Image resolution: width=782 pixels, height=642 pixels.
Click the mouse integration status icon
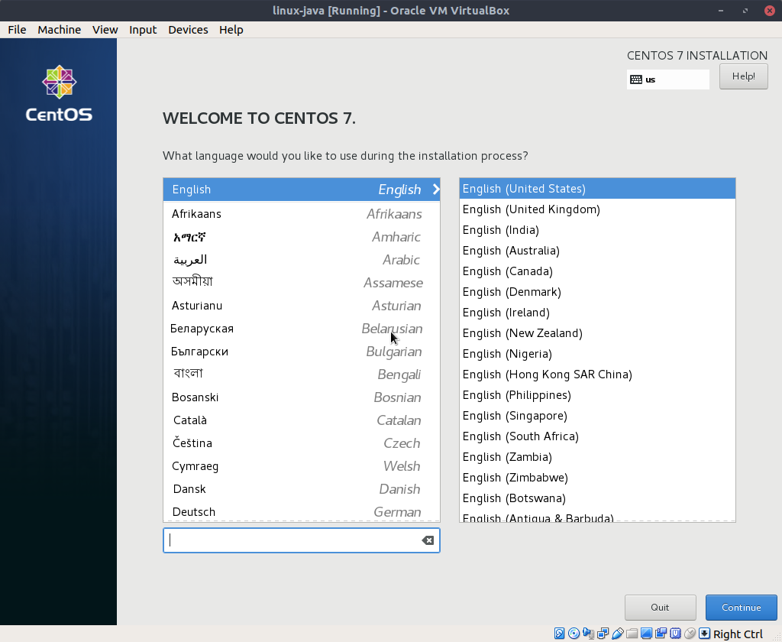[690, 634]
